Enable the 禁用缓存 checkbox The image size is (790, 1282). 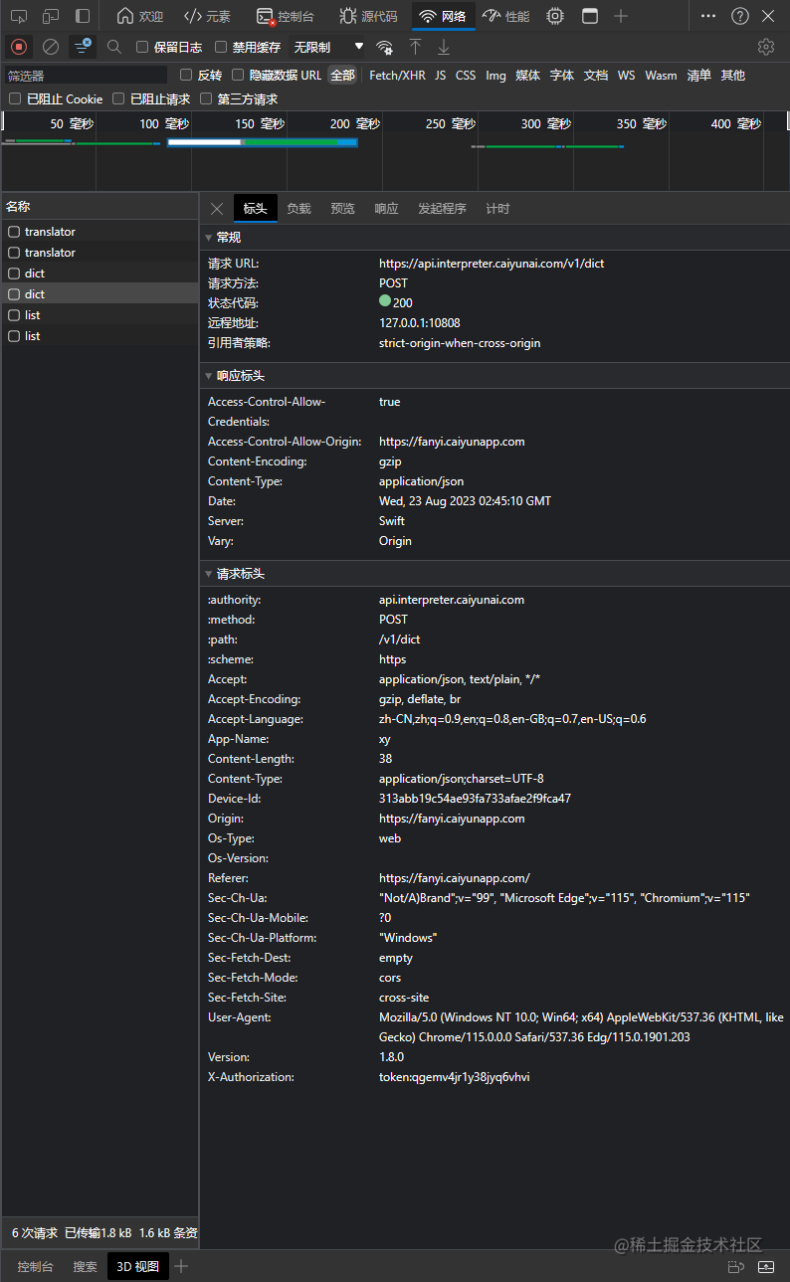221,47
